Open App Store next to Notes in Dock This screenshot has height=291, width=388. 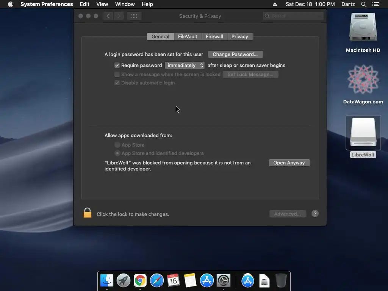(207, 281)
